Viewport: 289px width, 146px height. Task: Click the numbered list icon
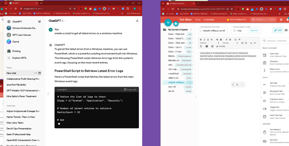[x=242, y=43]
